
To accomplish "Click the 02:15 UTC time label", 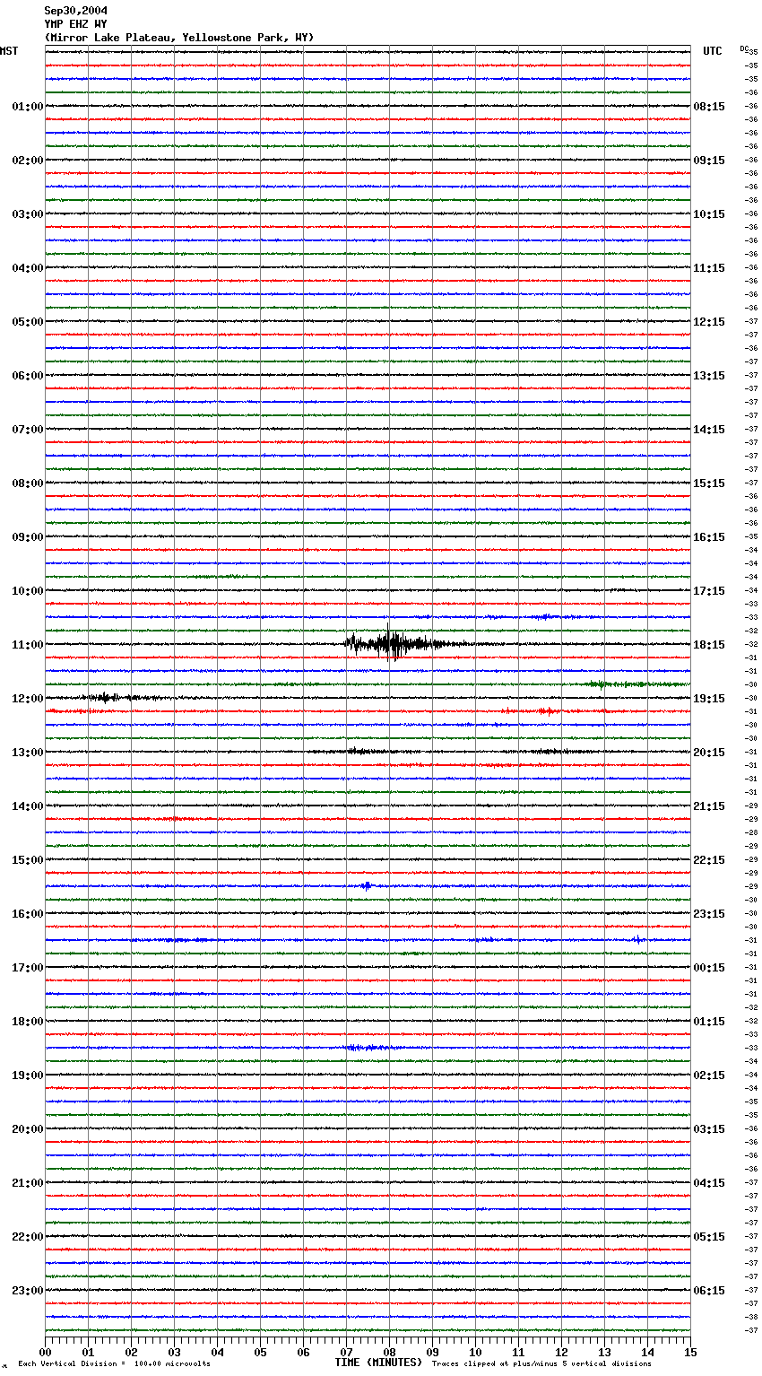I will coord(709,1076).
